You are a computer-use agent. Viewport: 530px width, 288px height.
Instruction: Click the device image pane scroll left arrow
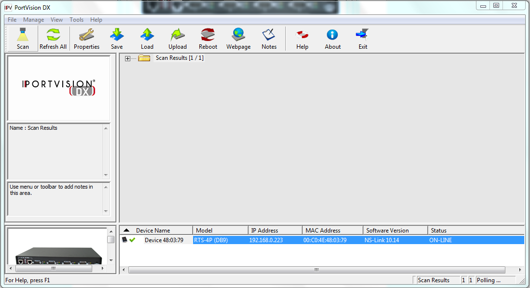[11, 268]
